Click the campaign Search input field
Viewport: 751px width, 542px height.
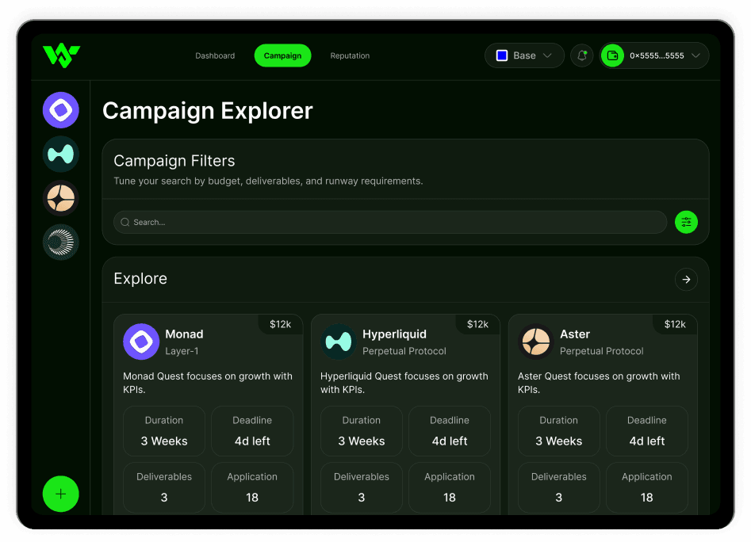390,223
